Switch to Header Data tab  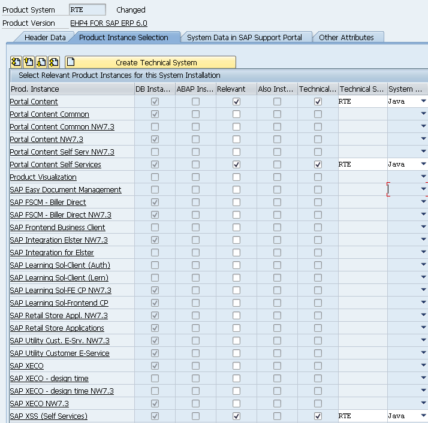pyautogui.click(x=45, y=37)
